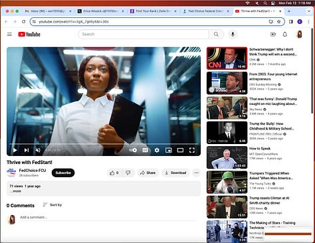This screenshot has width=315, height=243.
Task: Reload the page
Action: click(23, 22)
